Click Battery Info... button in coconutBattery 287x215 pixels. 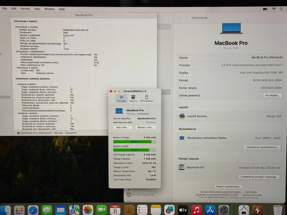pos(145,127)
